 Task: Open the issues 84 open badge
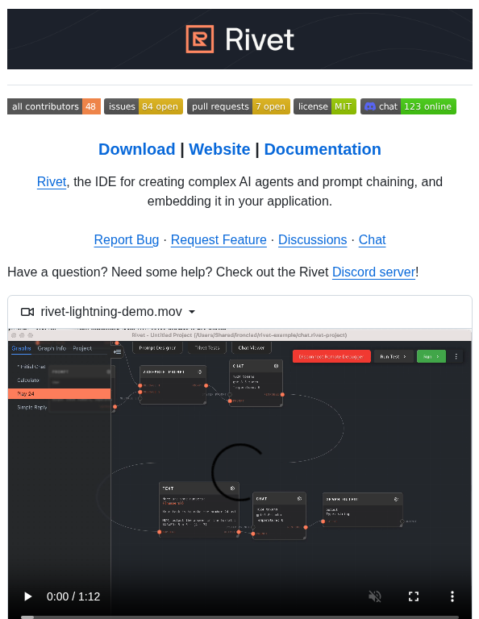144,106
